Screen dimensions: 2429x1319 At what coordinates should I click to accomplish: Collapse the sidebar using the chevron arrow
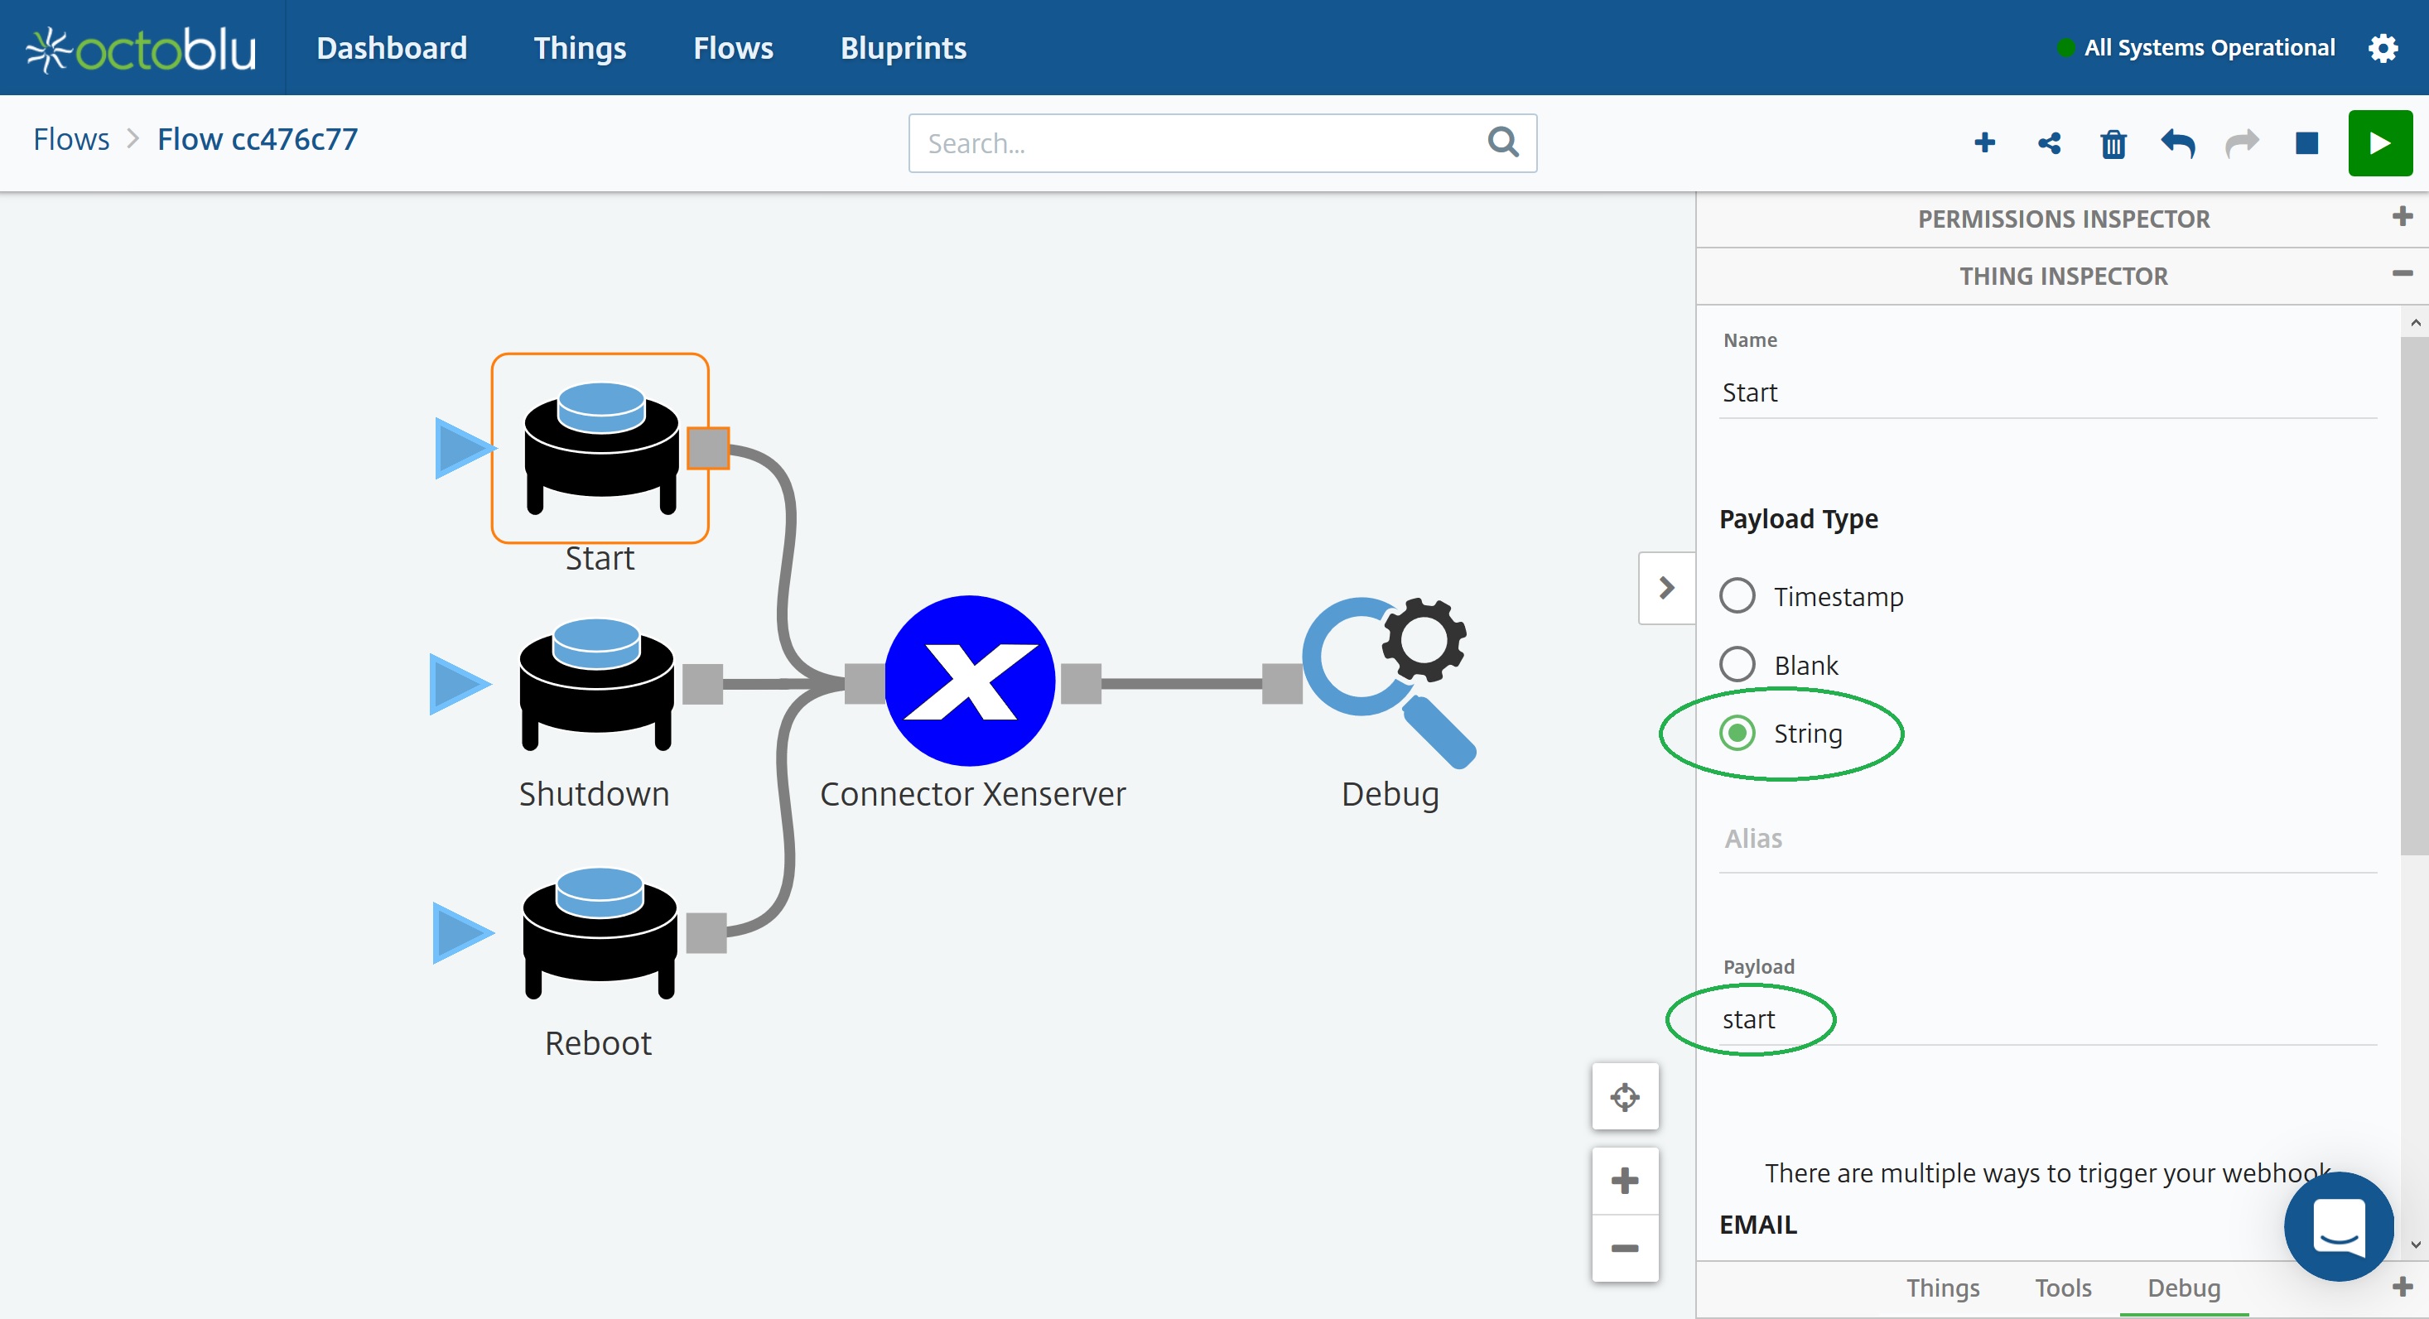click(1666, 587)
